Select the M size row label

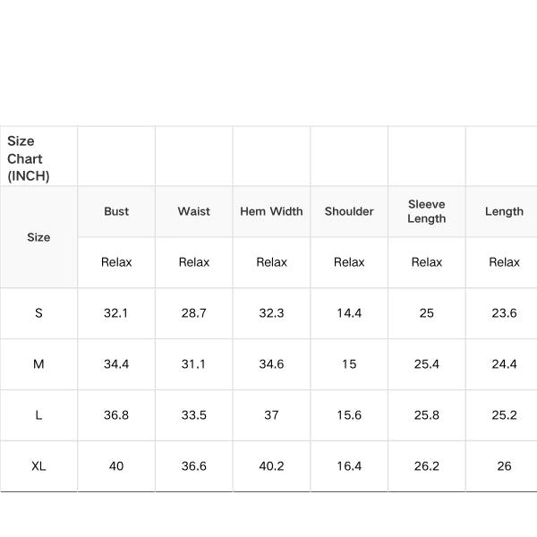tap(38, 364)
